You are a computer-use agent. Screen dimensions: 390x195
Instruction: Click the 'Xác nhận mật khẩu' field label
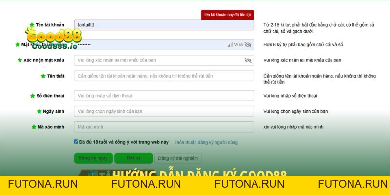tap(44, 60)
